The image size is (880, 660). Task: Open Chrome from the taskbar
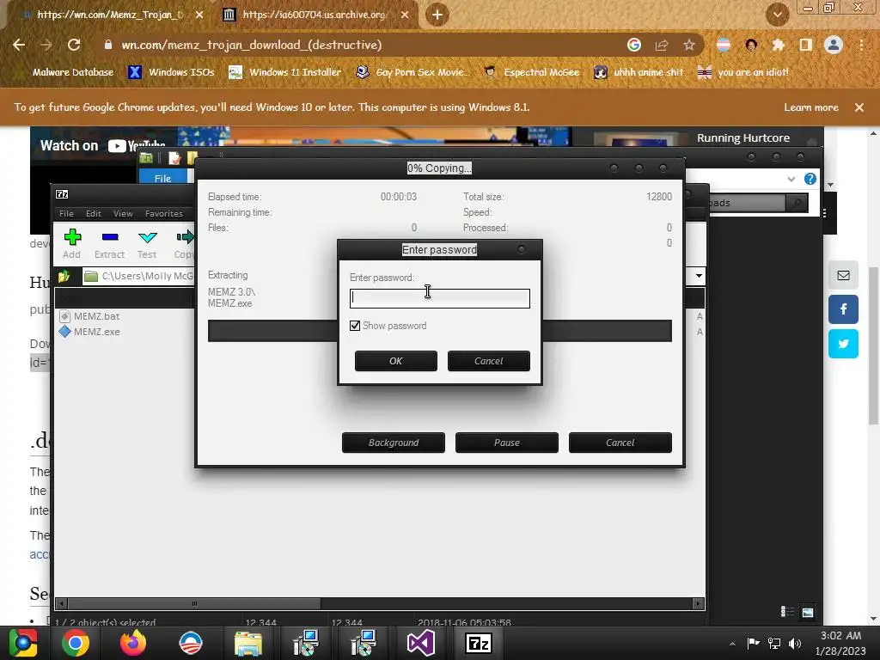76,643
